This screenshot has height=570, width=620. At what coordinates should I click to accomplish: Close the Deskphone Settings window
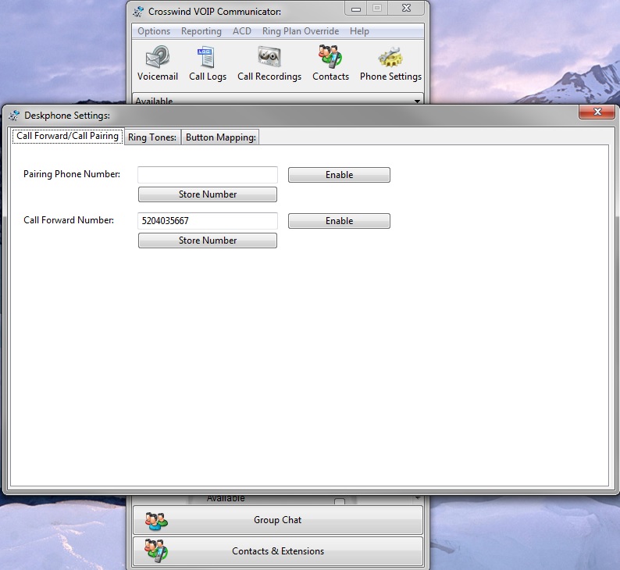(x=597, y=112)
